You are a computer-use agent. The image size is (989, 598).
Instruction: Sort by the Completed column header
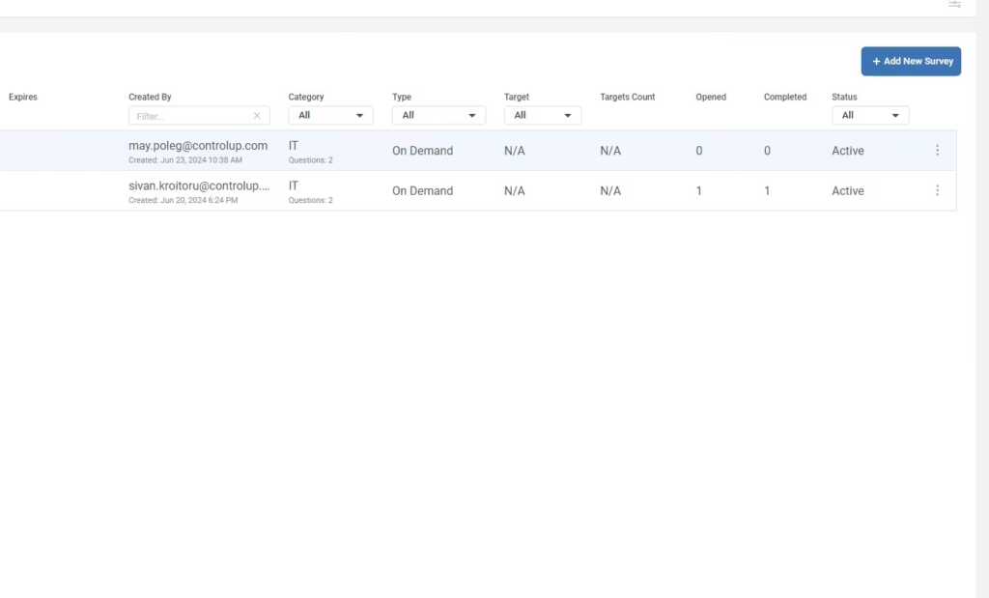click(784, 98)
